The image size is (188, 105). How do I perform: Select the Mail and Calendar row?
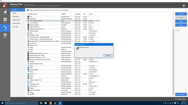(x=63, y=31)
